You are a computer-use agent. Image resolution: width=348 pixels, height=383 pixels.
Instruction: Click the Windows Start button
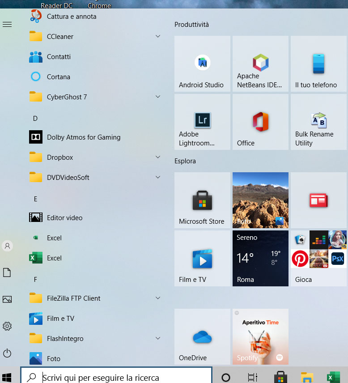click(7, 377)
